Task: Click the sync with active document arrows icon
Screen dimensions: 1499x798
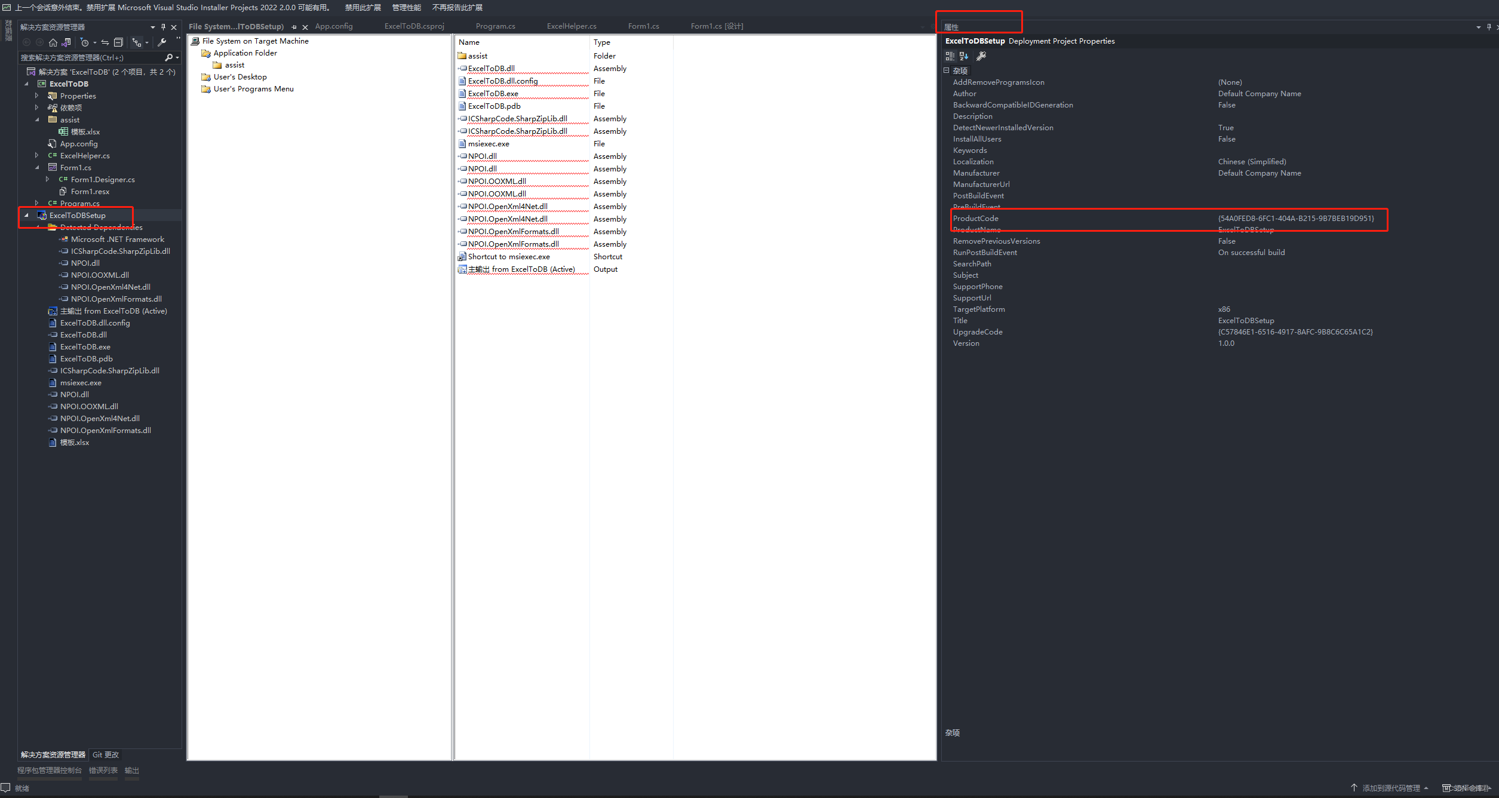Action: coord(105,42)
